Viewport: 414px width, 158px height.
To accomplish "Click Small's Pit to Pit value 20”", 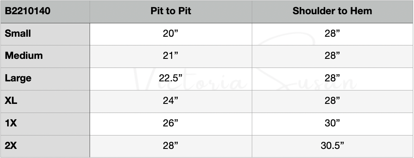I will tap(171, 33).
